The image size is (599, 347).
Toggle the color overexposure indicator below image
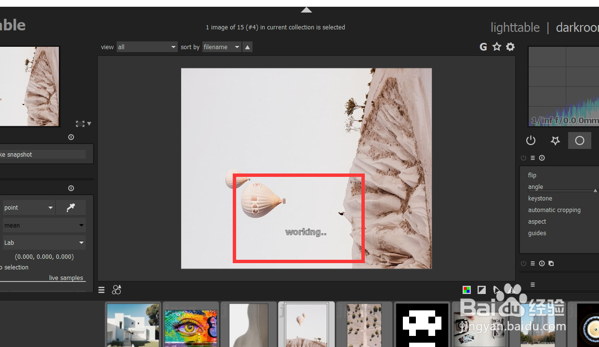pos(466,290)
